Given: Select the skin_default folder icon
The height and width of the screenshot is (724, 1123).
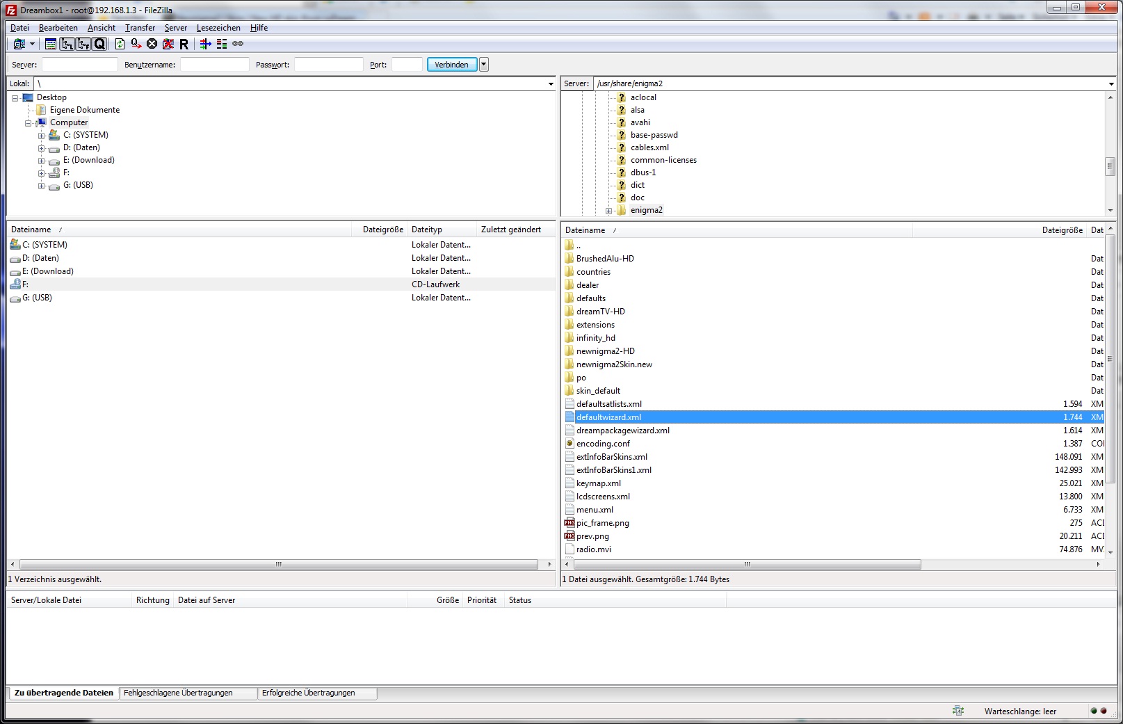Looking at the screenshot, I should tap(569, 390).
